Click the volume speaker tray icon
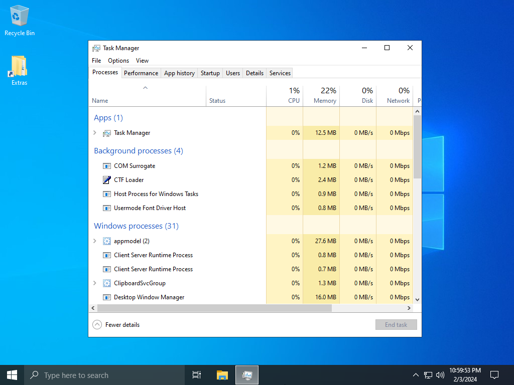This screenshot has width=514, height=385. click(440, 375)
